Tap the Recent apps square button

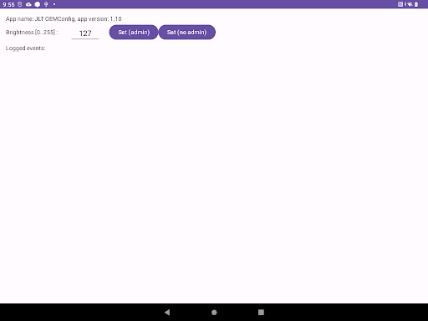[261, 312]
